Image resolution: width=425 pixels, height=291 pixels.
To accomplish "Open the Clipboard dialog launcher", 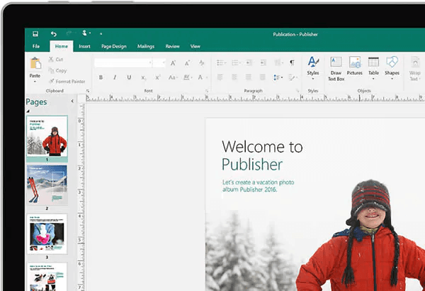I will [88, 91].
